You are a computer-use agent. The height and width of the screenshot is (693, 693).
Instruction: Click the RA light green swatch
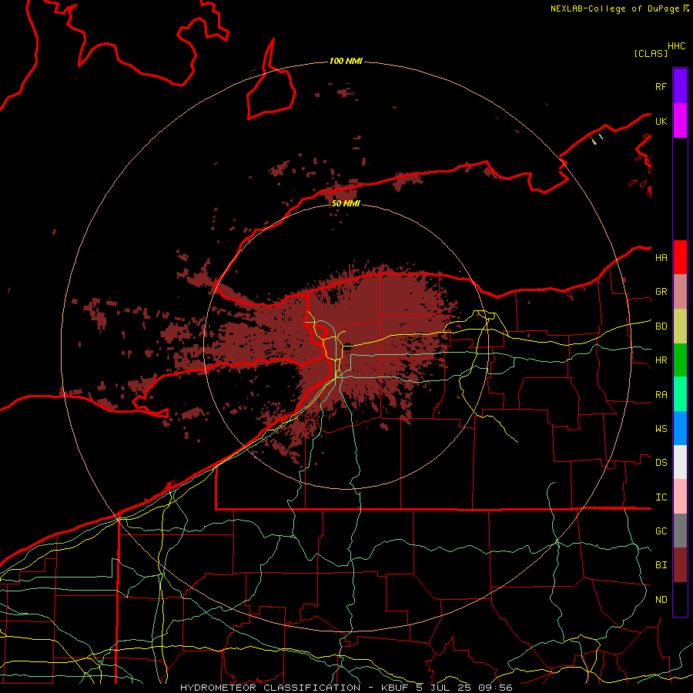pyautogui.click(x=680, y=394)
